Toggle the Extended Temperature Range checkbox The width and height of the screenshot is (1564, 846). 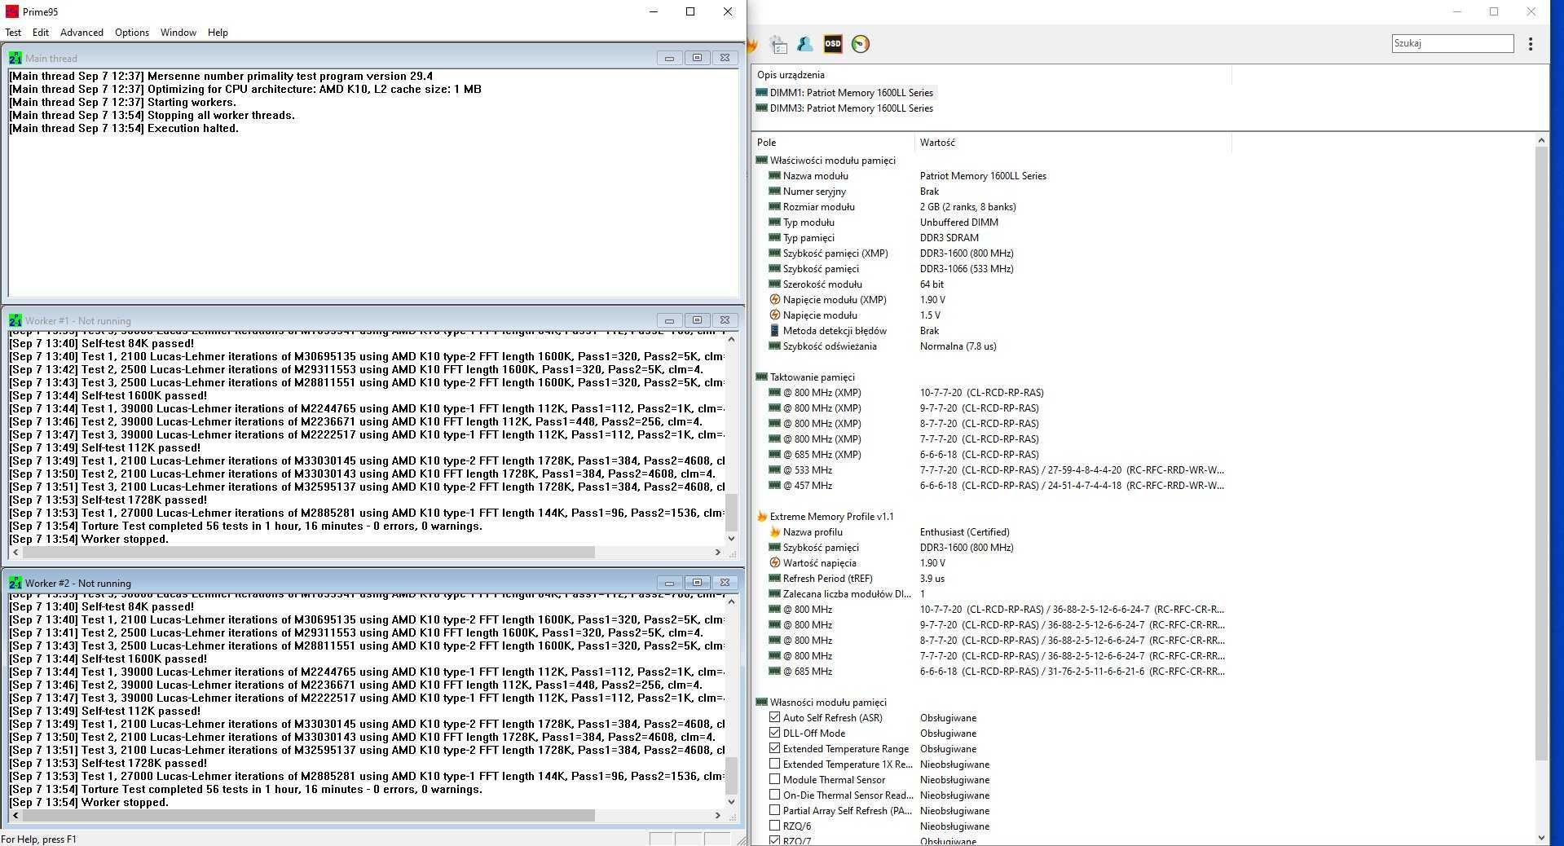point(774,748)
